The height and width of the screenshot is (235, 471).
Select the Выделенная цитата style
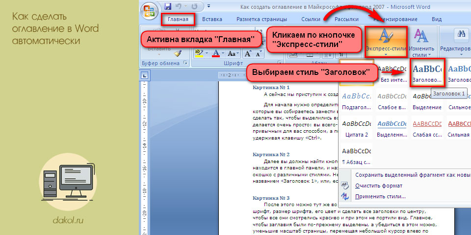click(392, 128)
